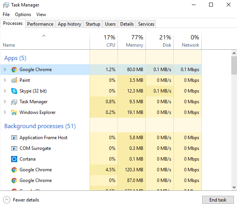Select the Paint process row
This screenshot has height=208, width=237.
(x=101, y=80)
